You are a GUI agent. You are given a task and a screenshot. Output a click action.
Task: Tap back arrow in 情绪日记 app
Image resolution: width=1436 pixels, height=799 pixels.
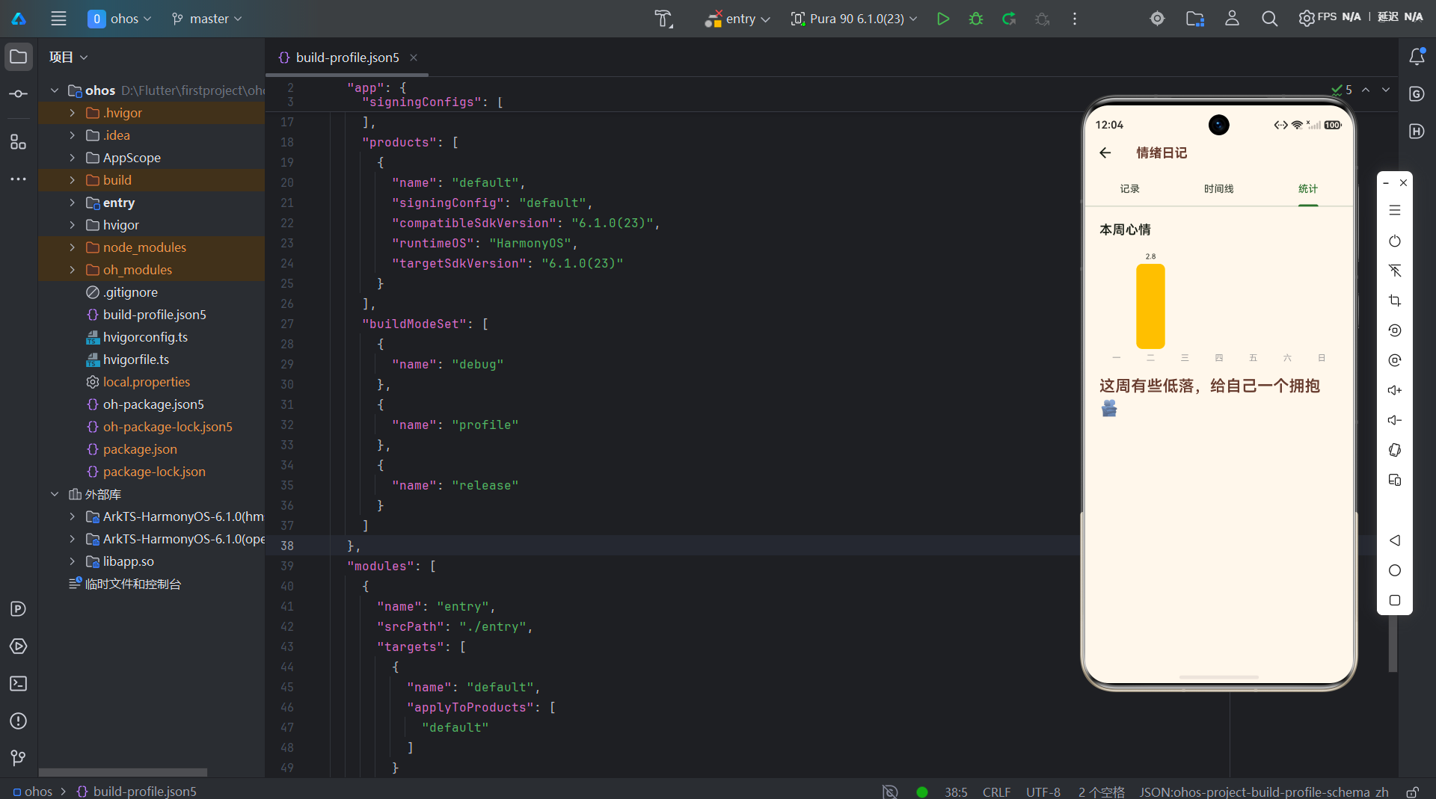[x=1105, y=152]
